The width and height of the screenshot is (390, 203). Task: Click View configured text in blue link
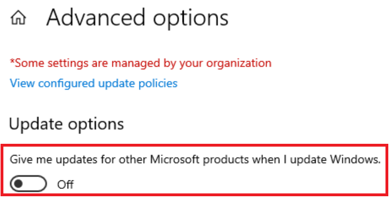point(52,83)
